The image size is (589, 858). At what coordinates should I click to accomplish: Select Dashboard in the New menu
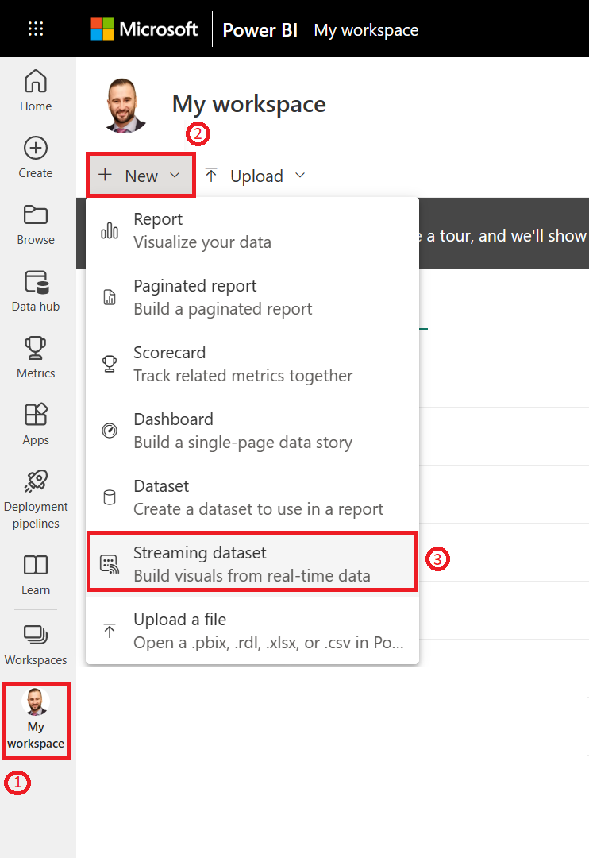point(252,431)
